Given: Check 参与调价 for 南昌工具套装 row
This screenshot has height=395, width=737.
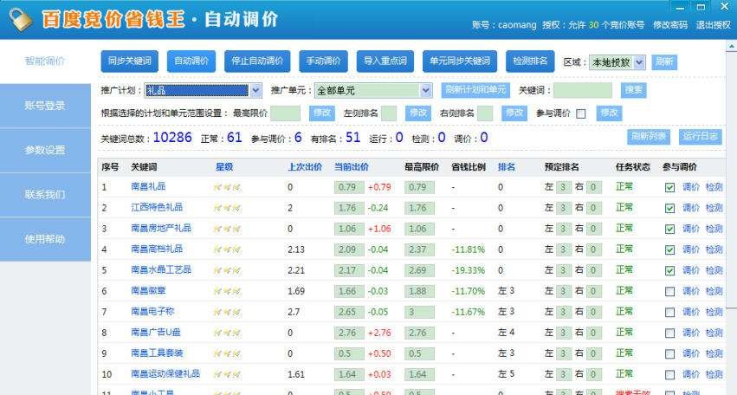Looking at the screenshot, I should click(669, 353).
